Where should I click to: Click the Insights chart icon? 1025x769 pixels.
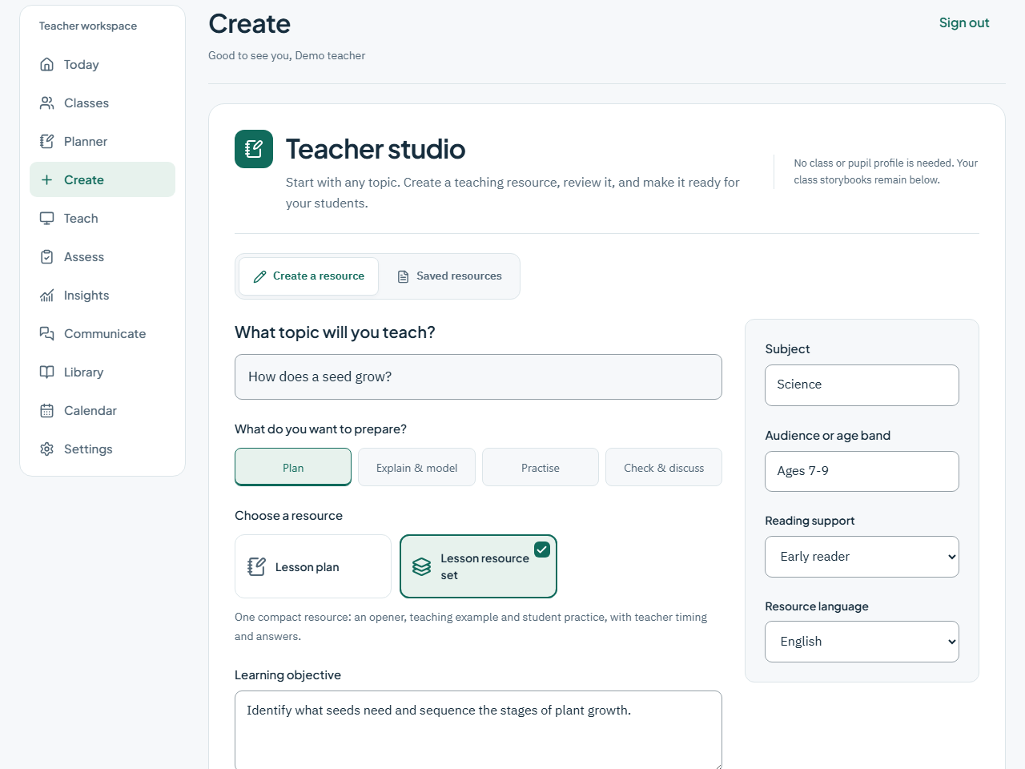(x=47, y=296)
